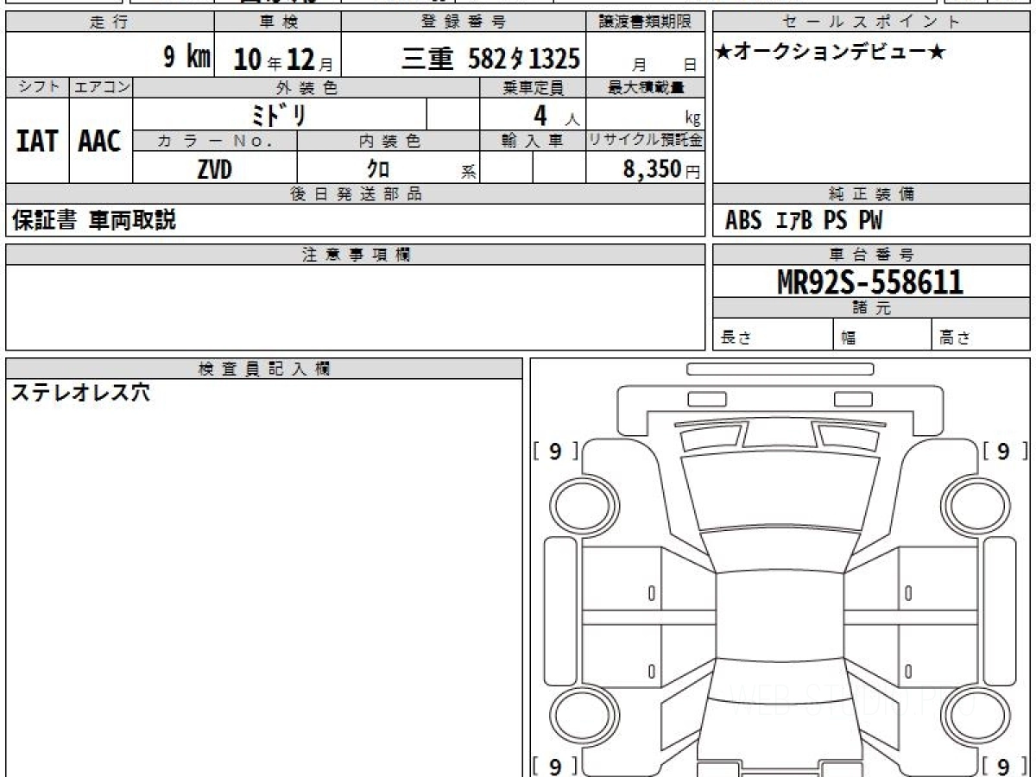Click the セールスポイント header
Viewport: 1036px width, 777px height.
tap(871, 23)
